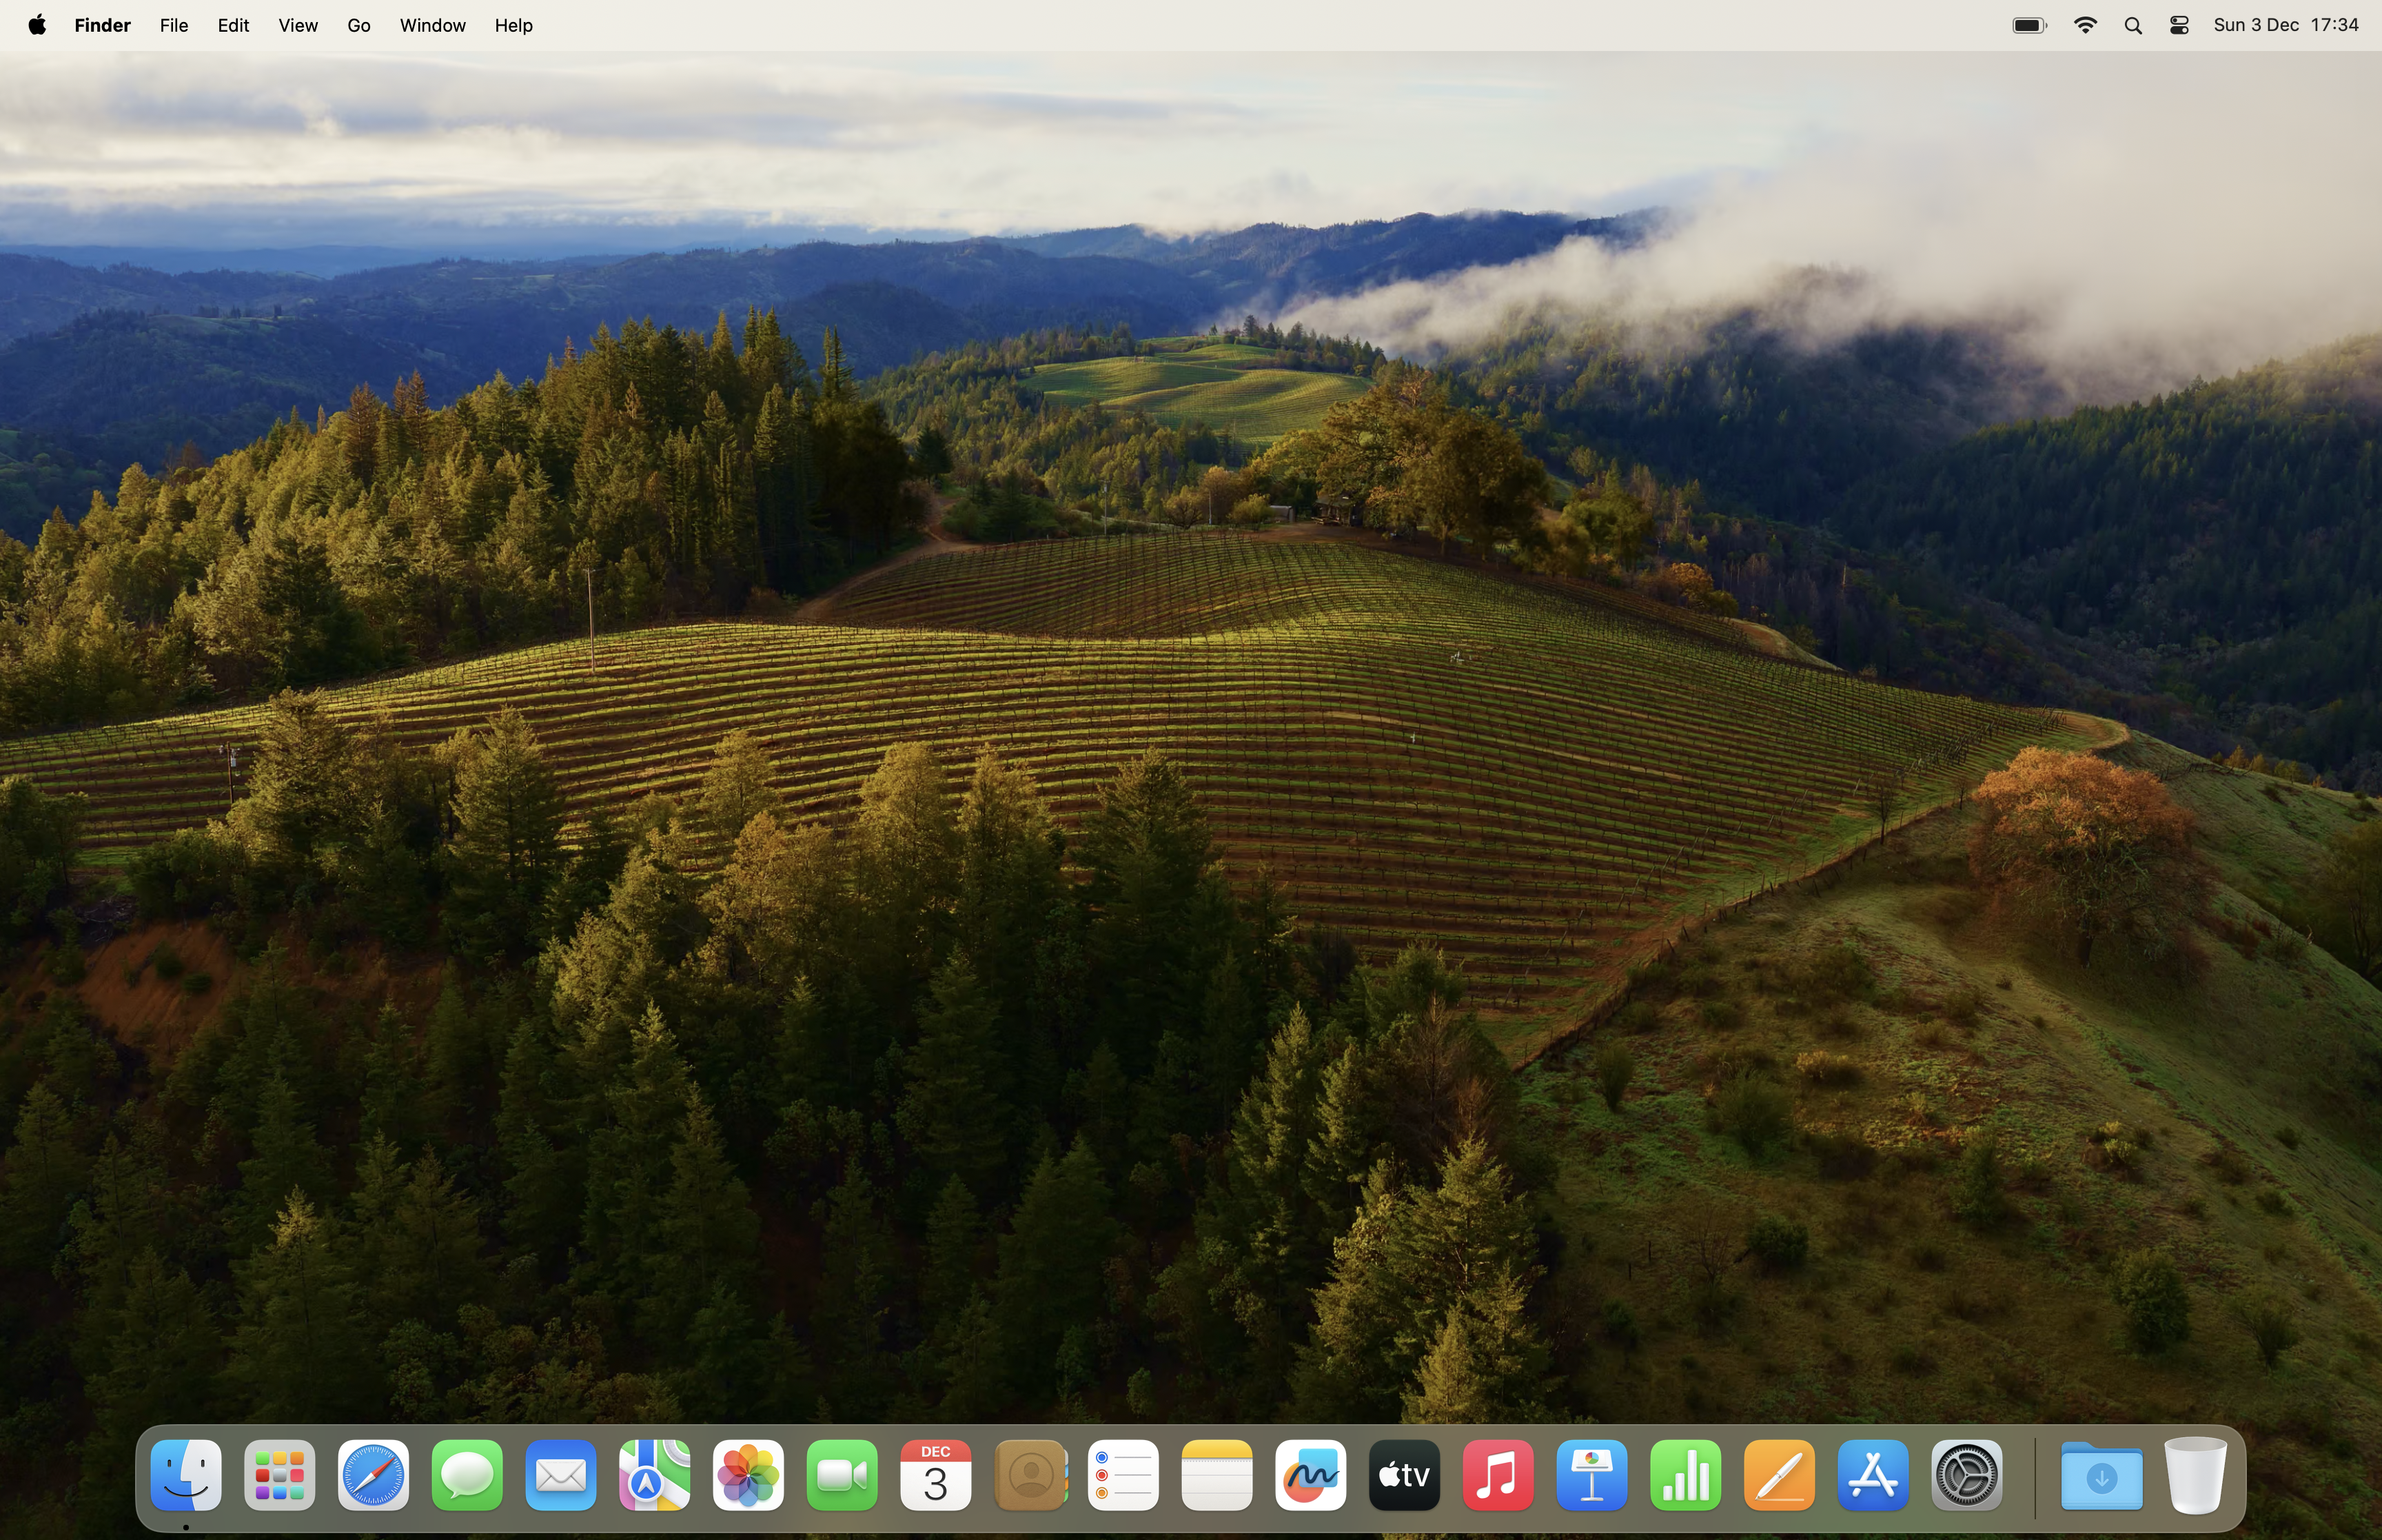
Task: Launch Safari from the dock
Action: pos(373,1476)
